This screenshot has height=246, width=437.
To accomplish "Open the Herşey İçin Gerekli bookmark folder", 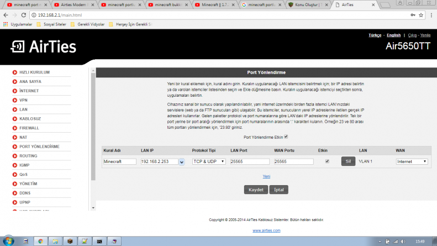I will click(x=130, y=24).
